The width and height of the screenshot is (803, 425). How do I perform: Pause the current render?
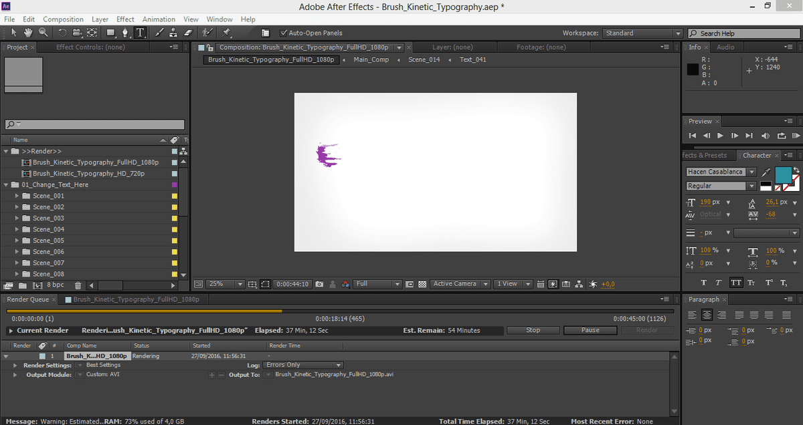coord(590,330)
